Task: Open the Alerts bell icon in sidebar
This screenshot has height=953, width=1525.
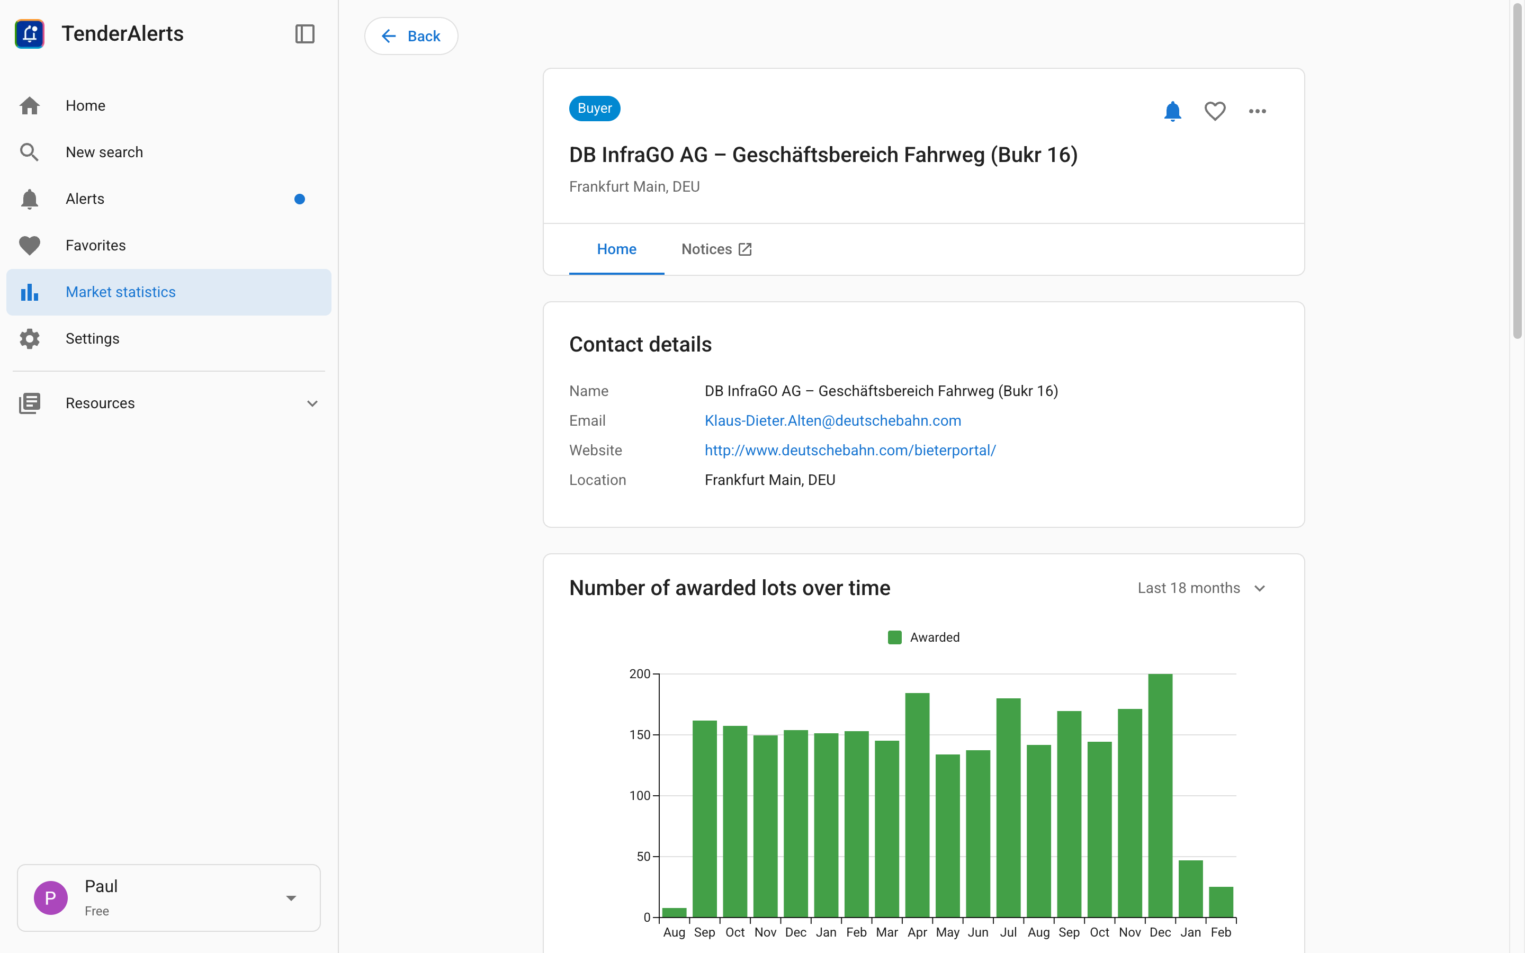Action: point(30,199)
